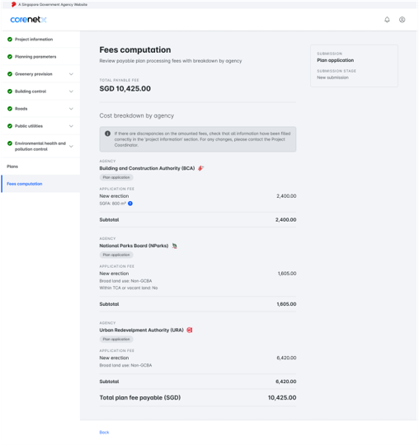Click the NParks subtotal 1,605.00 value

click(287, 303)
